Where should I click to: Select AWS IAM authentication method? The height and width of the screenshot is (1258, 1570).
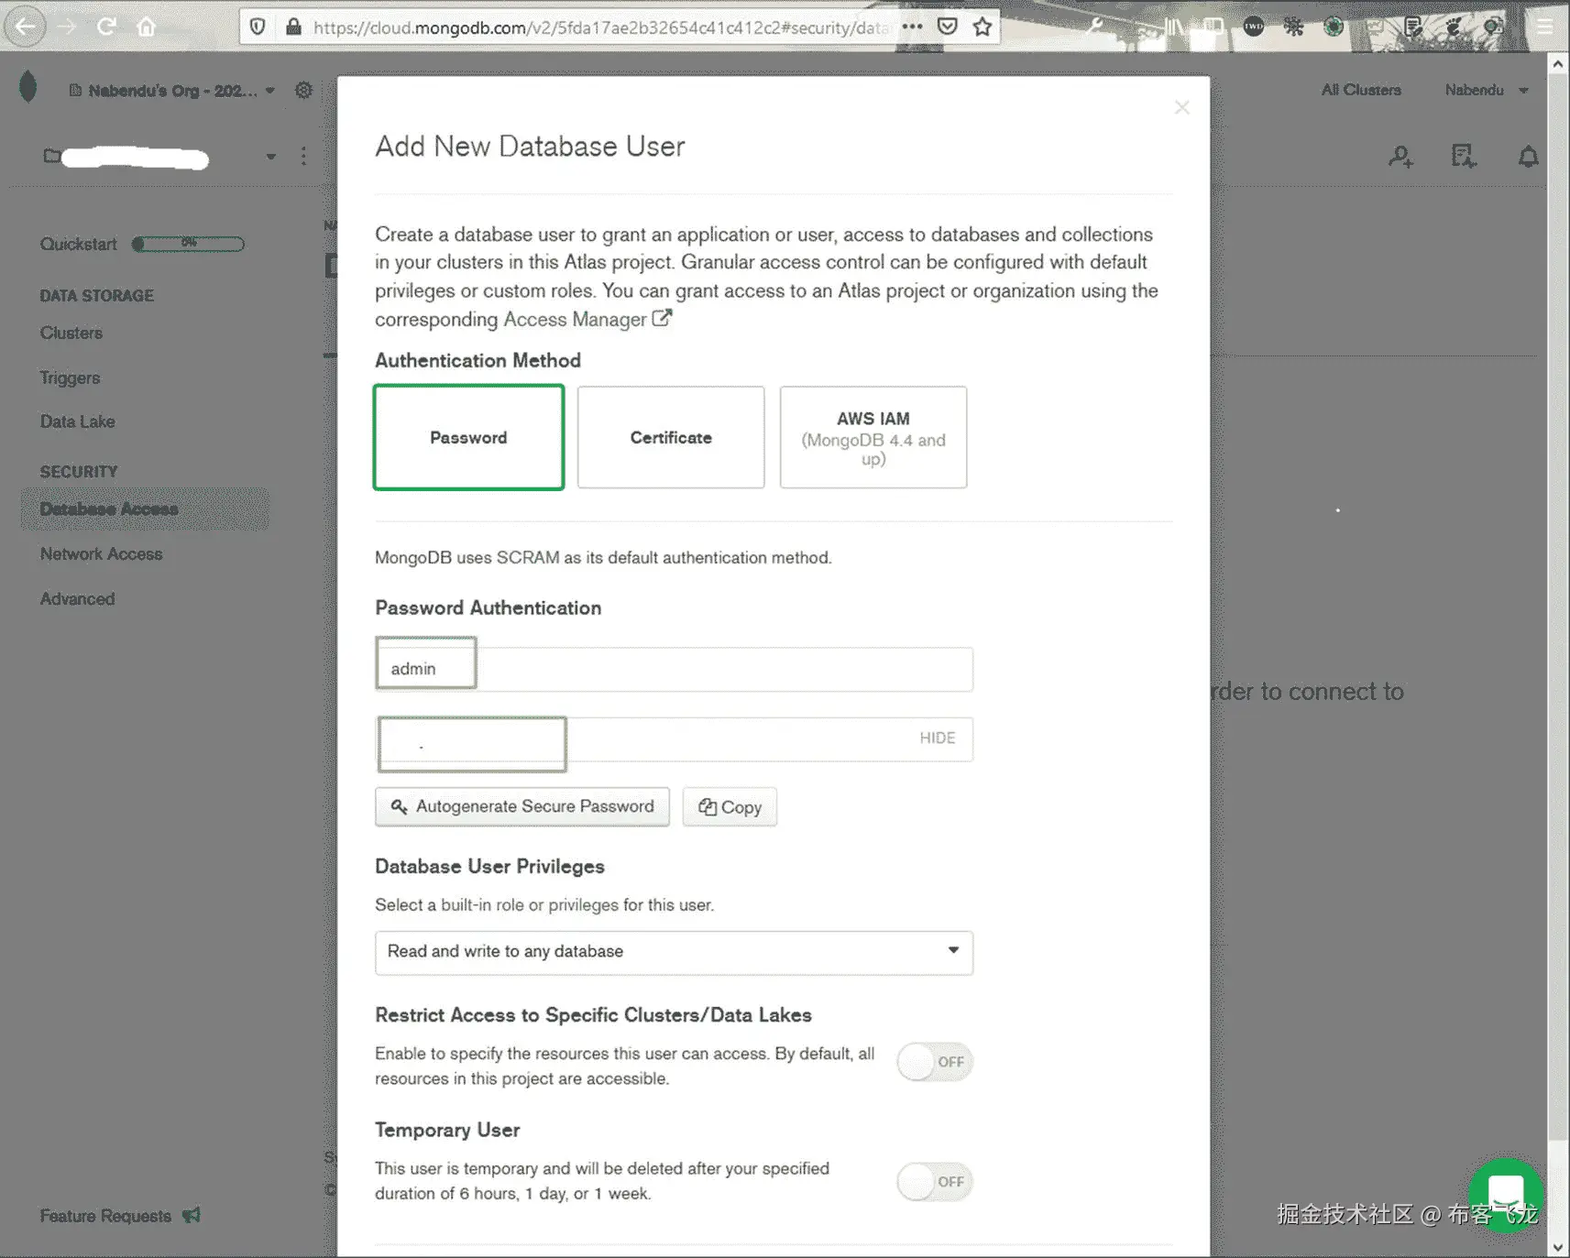click(873, 437)
